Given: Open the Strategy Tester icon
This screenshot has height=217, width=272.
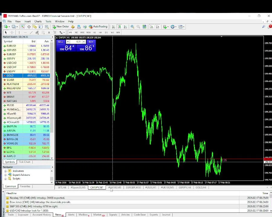Looking at the screenshot, I should pyautogui.click(x=47, y=27).
